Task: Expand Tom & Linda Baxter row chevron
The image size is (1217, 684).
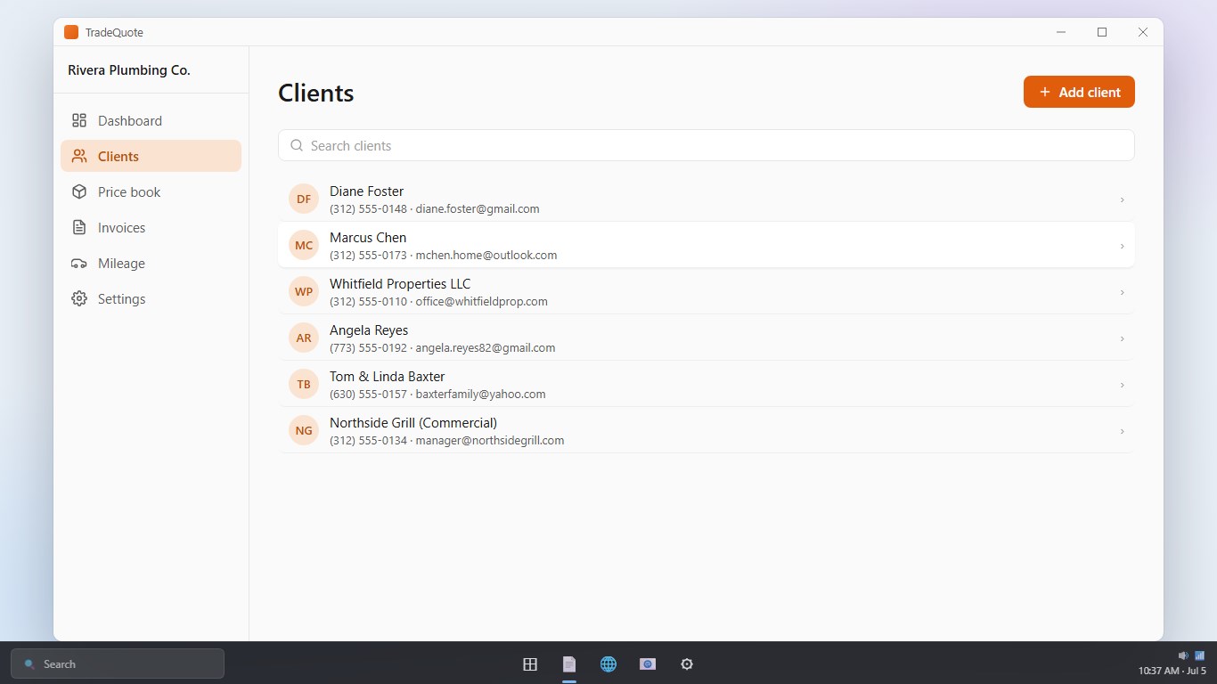Action: pyautogui.click(x=1122, y=385)
